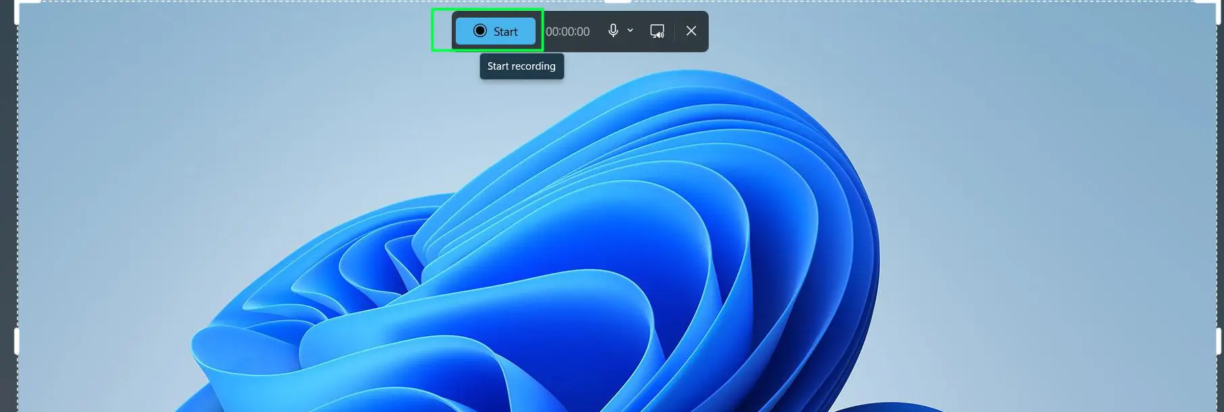Click the "Start recording" tooltip label
1224x412 pixels.
[521, 66]
